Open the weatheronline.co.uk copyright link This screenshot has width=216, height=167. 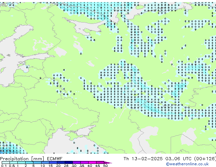pyautogui.click(x=187, y=164)
